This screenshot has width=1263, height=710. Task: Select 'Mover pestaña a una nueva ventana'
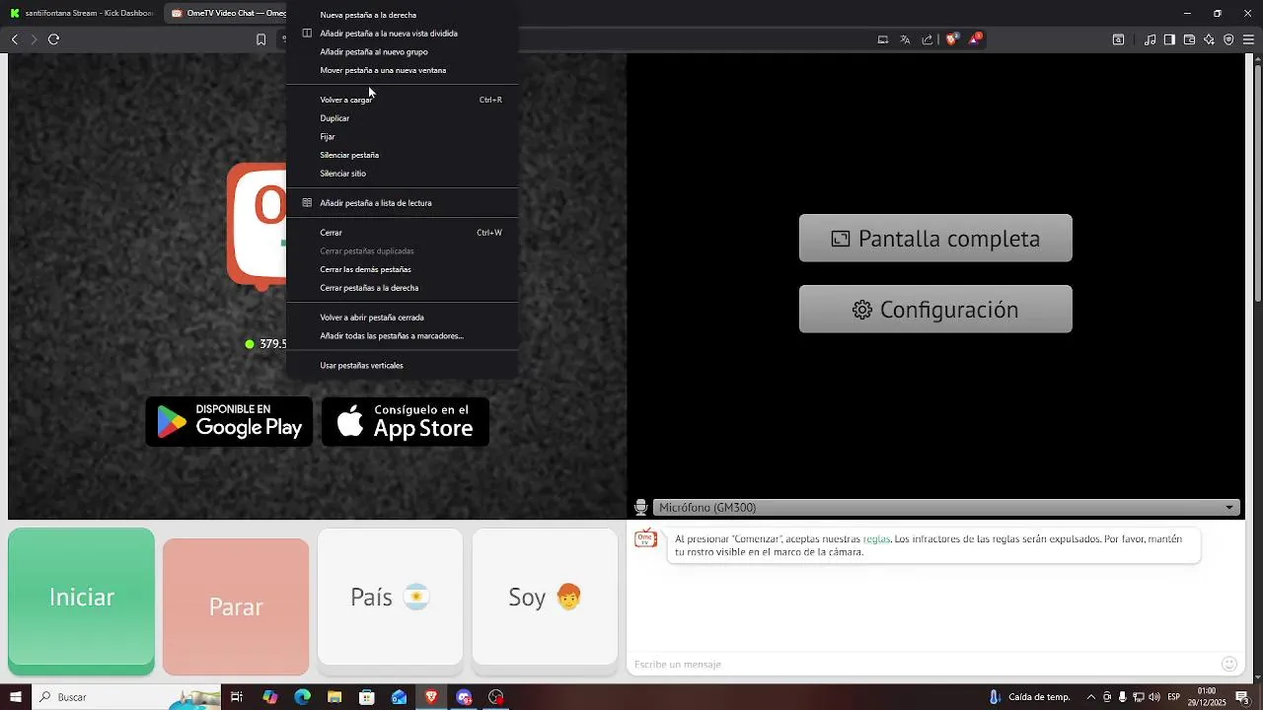pyautogui.click(x=402, y=70)
